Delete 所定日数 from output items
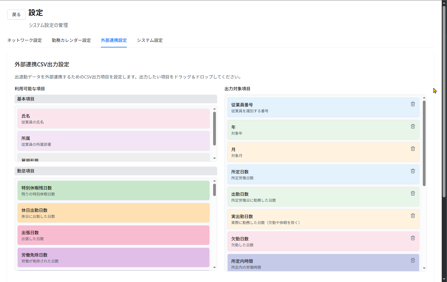Image resolution: width=447 pixels, height=282 pixels. [x=413, y=171]
